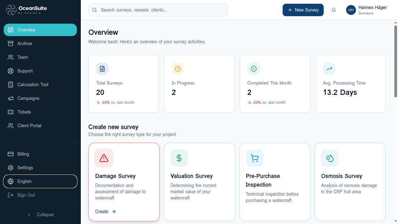This screenshot has width=398, height=224.
Task: Click the Overview grid icon in sidebar
Action: [x=11, y=30]
